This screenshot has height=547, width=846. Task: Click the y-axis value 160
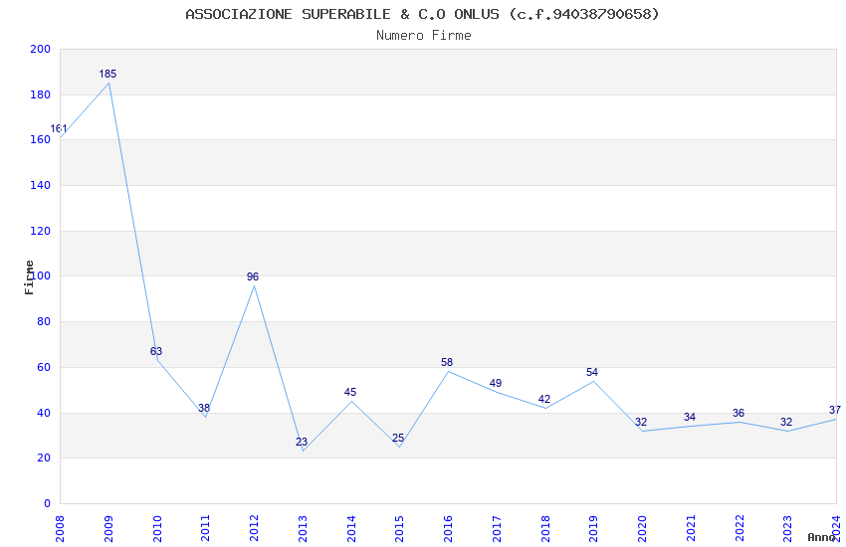[40, 139]
